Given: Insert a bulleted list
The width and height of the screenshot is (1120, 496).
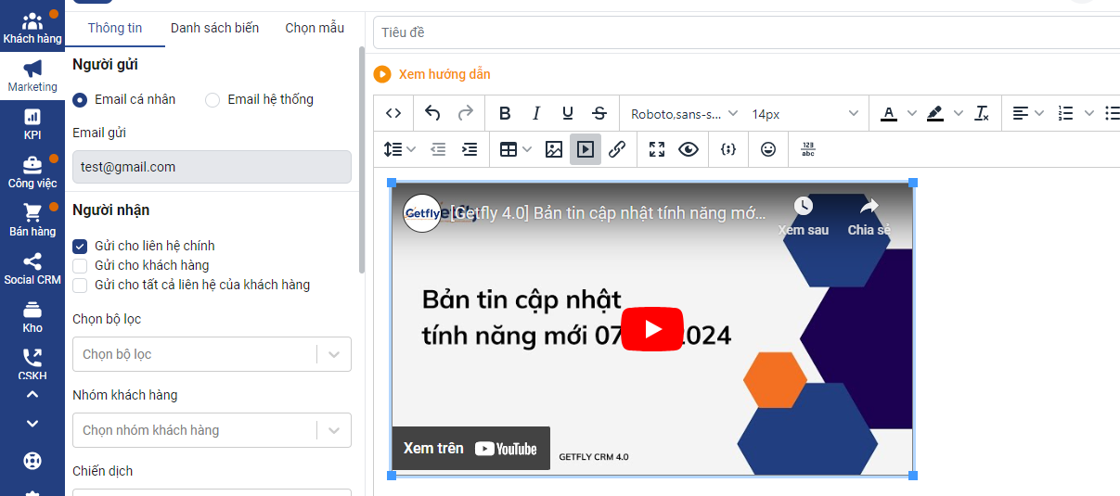Looking at the screenshot, I should pyautogui.click(x=1112, y=113).
